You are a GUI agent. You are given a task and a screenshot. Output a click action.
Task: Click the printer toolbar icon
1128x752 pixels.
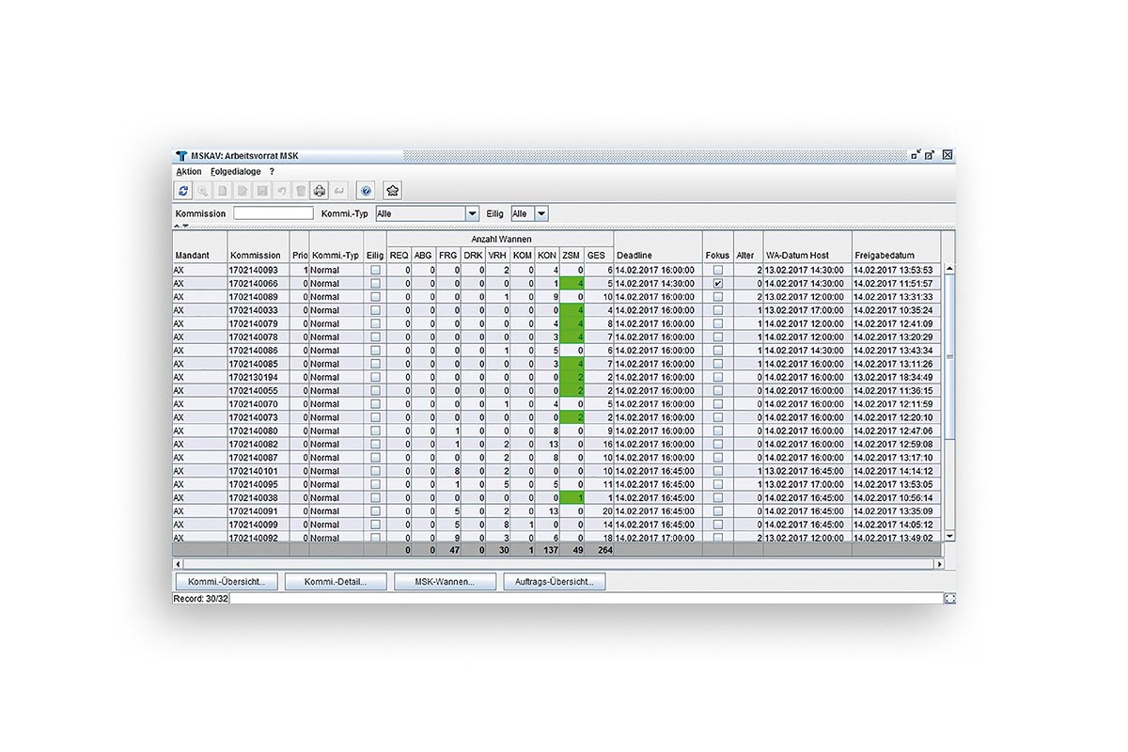320,191
